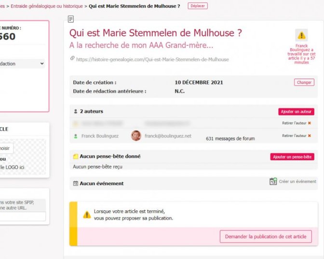The height and width of the screenshot is (259, 324).
Task: Click Ajouter un pense-bête button
Action: point(292,157)
